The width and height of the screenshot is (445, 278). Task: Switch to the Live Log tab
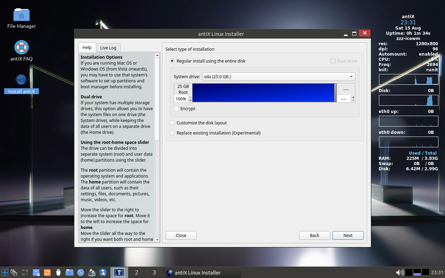(108, 48)
